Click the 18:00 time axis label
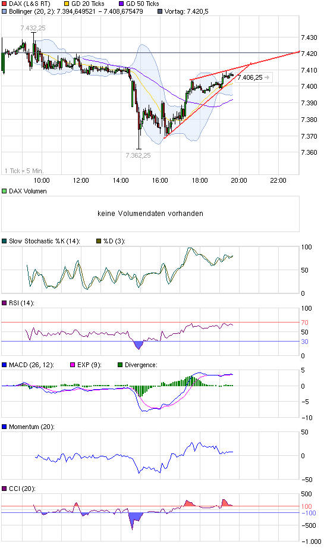The image size is (324, 554). pos(200,180)
